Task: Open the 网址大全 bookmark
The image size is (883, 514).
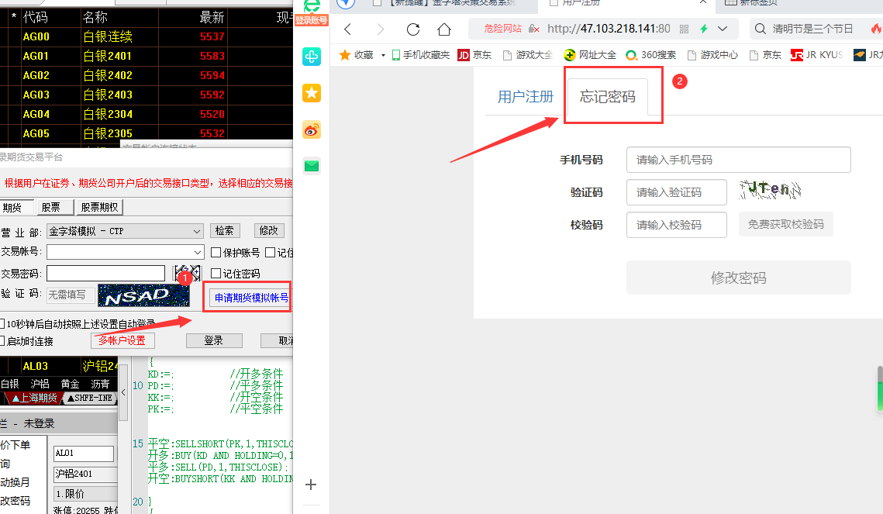Action: pyautogui.click(x=590, y=54)
